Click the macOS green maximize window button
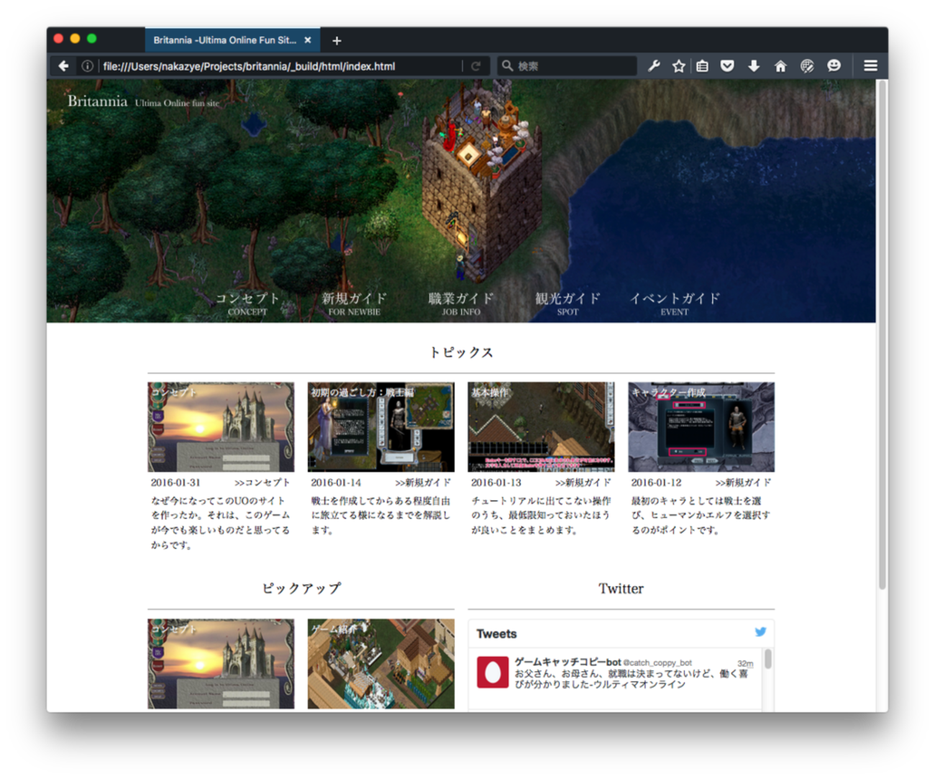The height and width of the screenshot is (779, 935). coord(91,39)
